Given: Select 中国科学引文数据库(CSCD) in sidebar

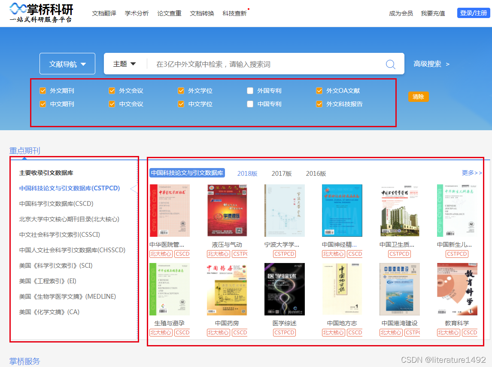Looking at the screenshot, I should (56, 204).
